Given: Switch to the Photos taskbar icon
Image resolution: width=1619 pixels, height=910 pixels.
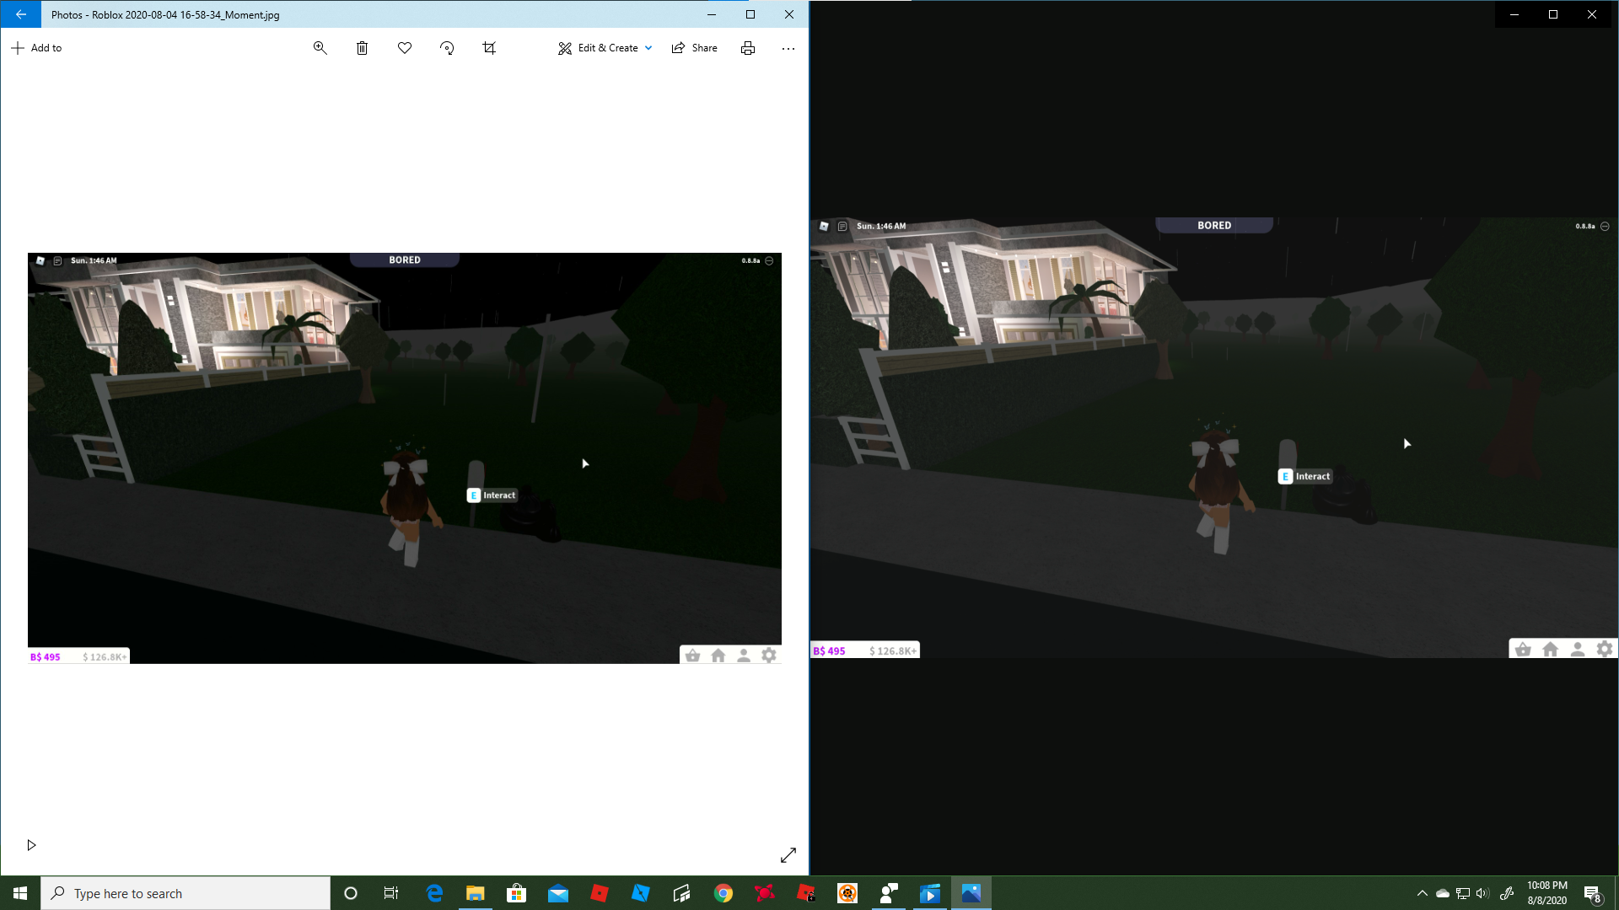Looking at the screenshot, I should coord(971,893).
